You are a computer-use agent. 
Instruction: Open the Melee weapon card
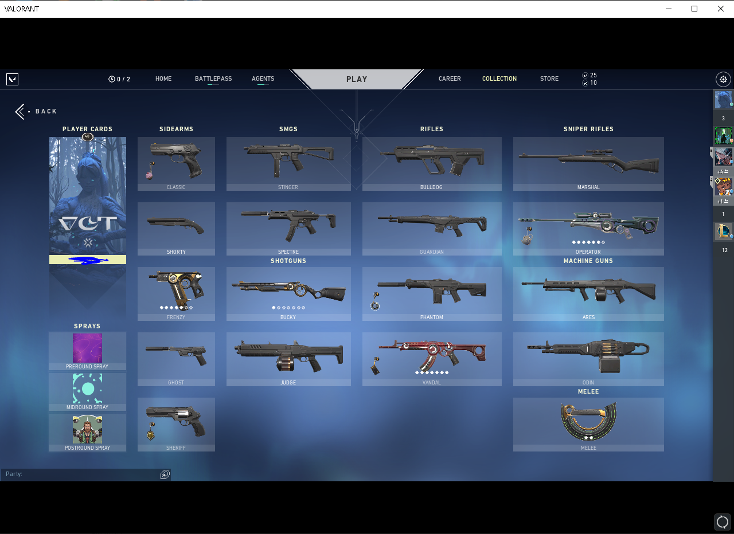588,425
